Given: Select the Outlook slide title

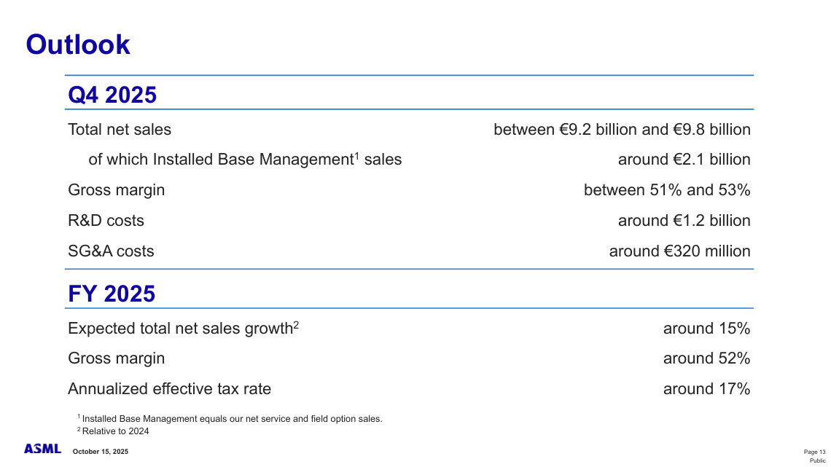Looking at the screenshot, I should (78, 44).
